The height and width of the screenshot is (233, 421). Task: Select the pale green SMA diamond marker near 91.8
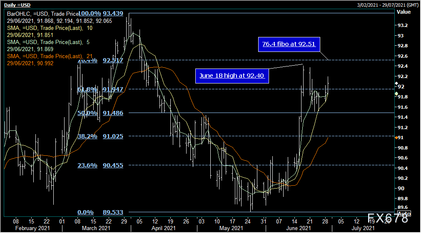point(396,94)
